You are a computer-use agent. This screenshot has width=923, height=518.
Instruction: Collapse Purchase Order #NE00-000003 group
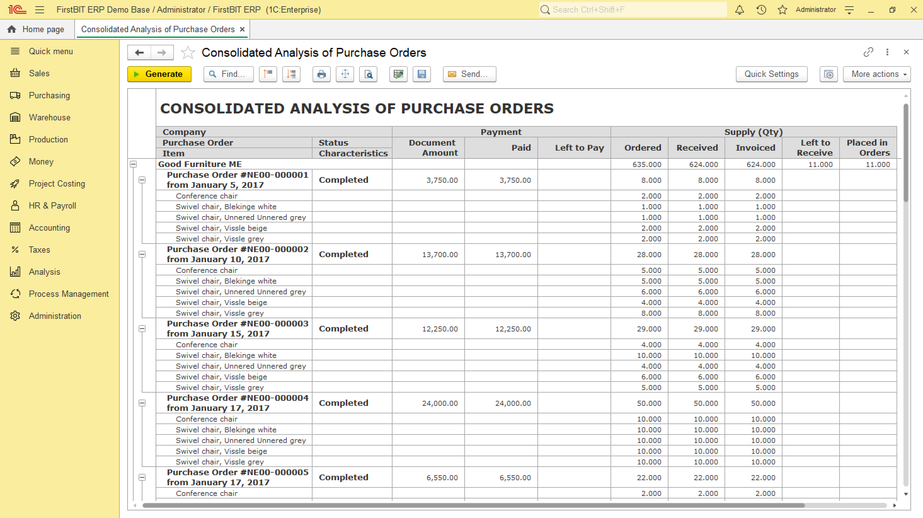(x=142, y=329)
